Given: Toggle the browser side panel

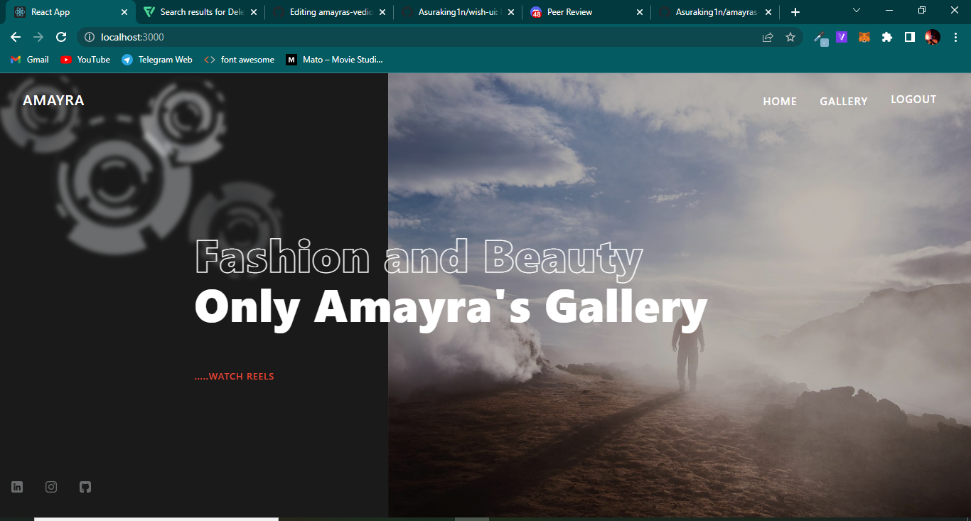Looking at the screenshot, I should [910, 37].
